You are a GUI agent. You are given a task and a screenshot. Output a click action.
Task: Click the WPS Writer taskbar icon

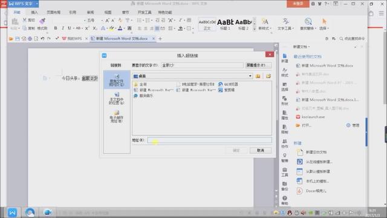coord(12,213)
